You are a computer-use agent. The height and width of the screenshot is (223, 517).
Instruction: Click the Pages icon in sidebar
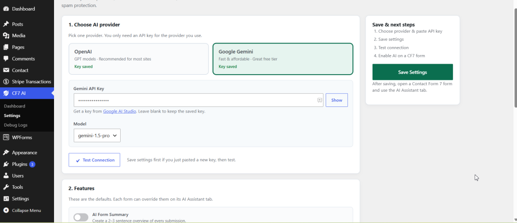[x=6, y=47]
